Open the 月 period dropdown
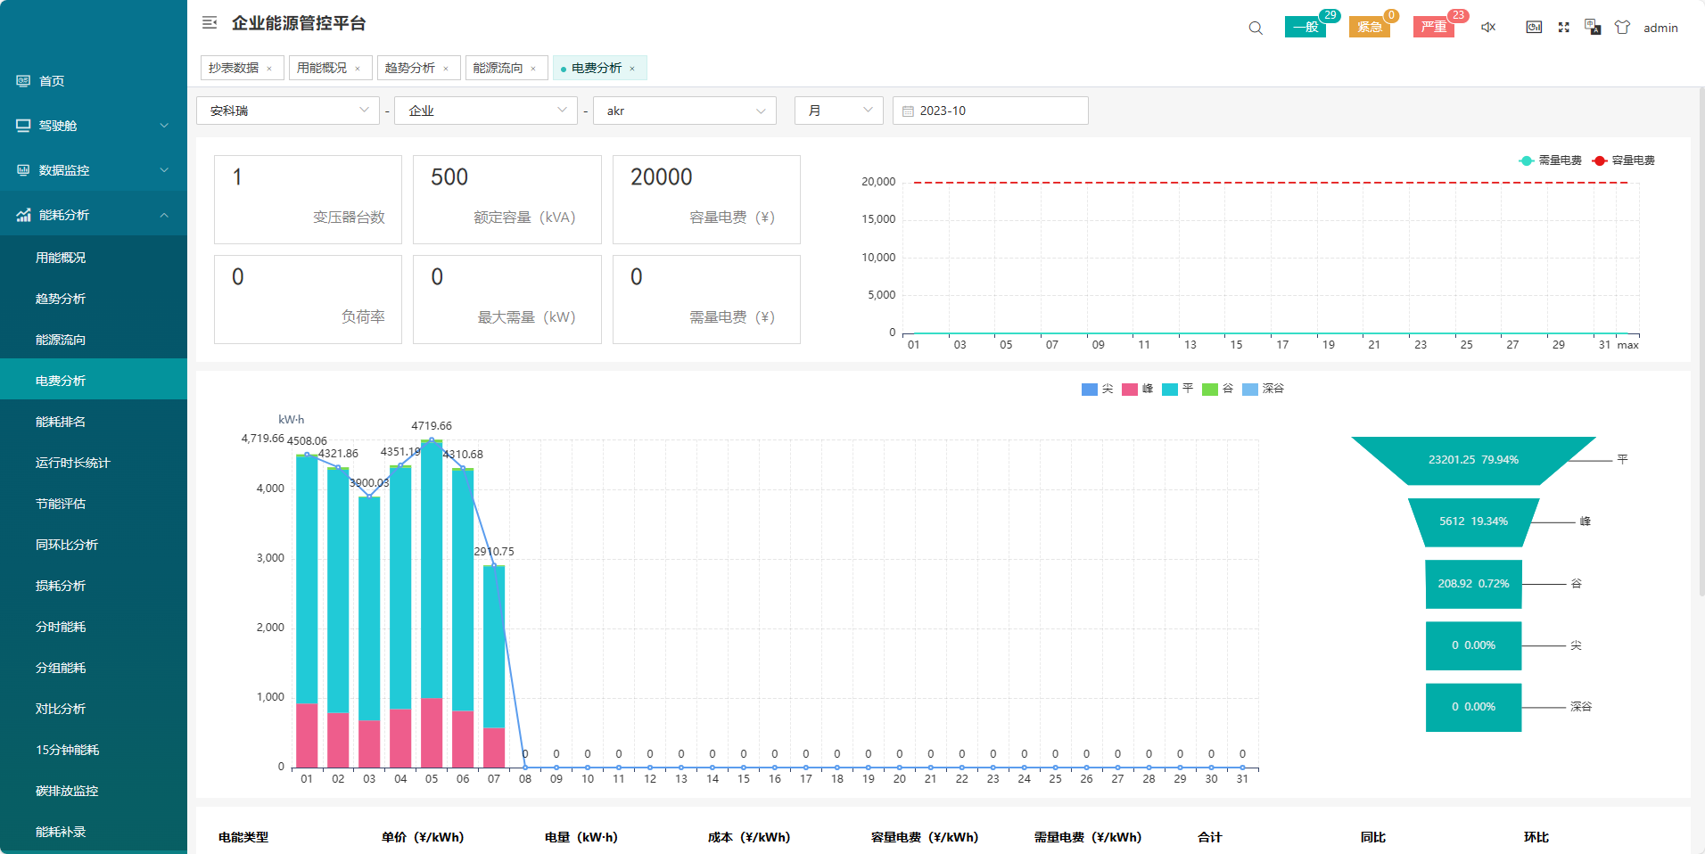Screen dimensions: 1705x854 coord(838,111)
